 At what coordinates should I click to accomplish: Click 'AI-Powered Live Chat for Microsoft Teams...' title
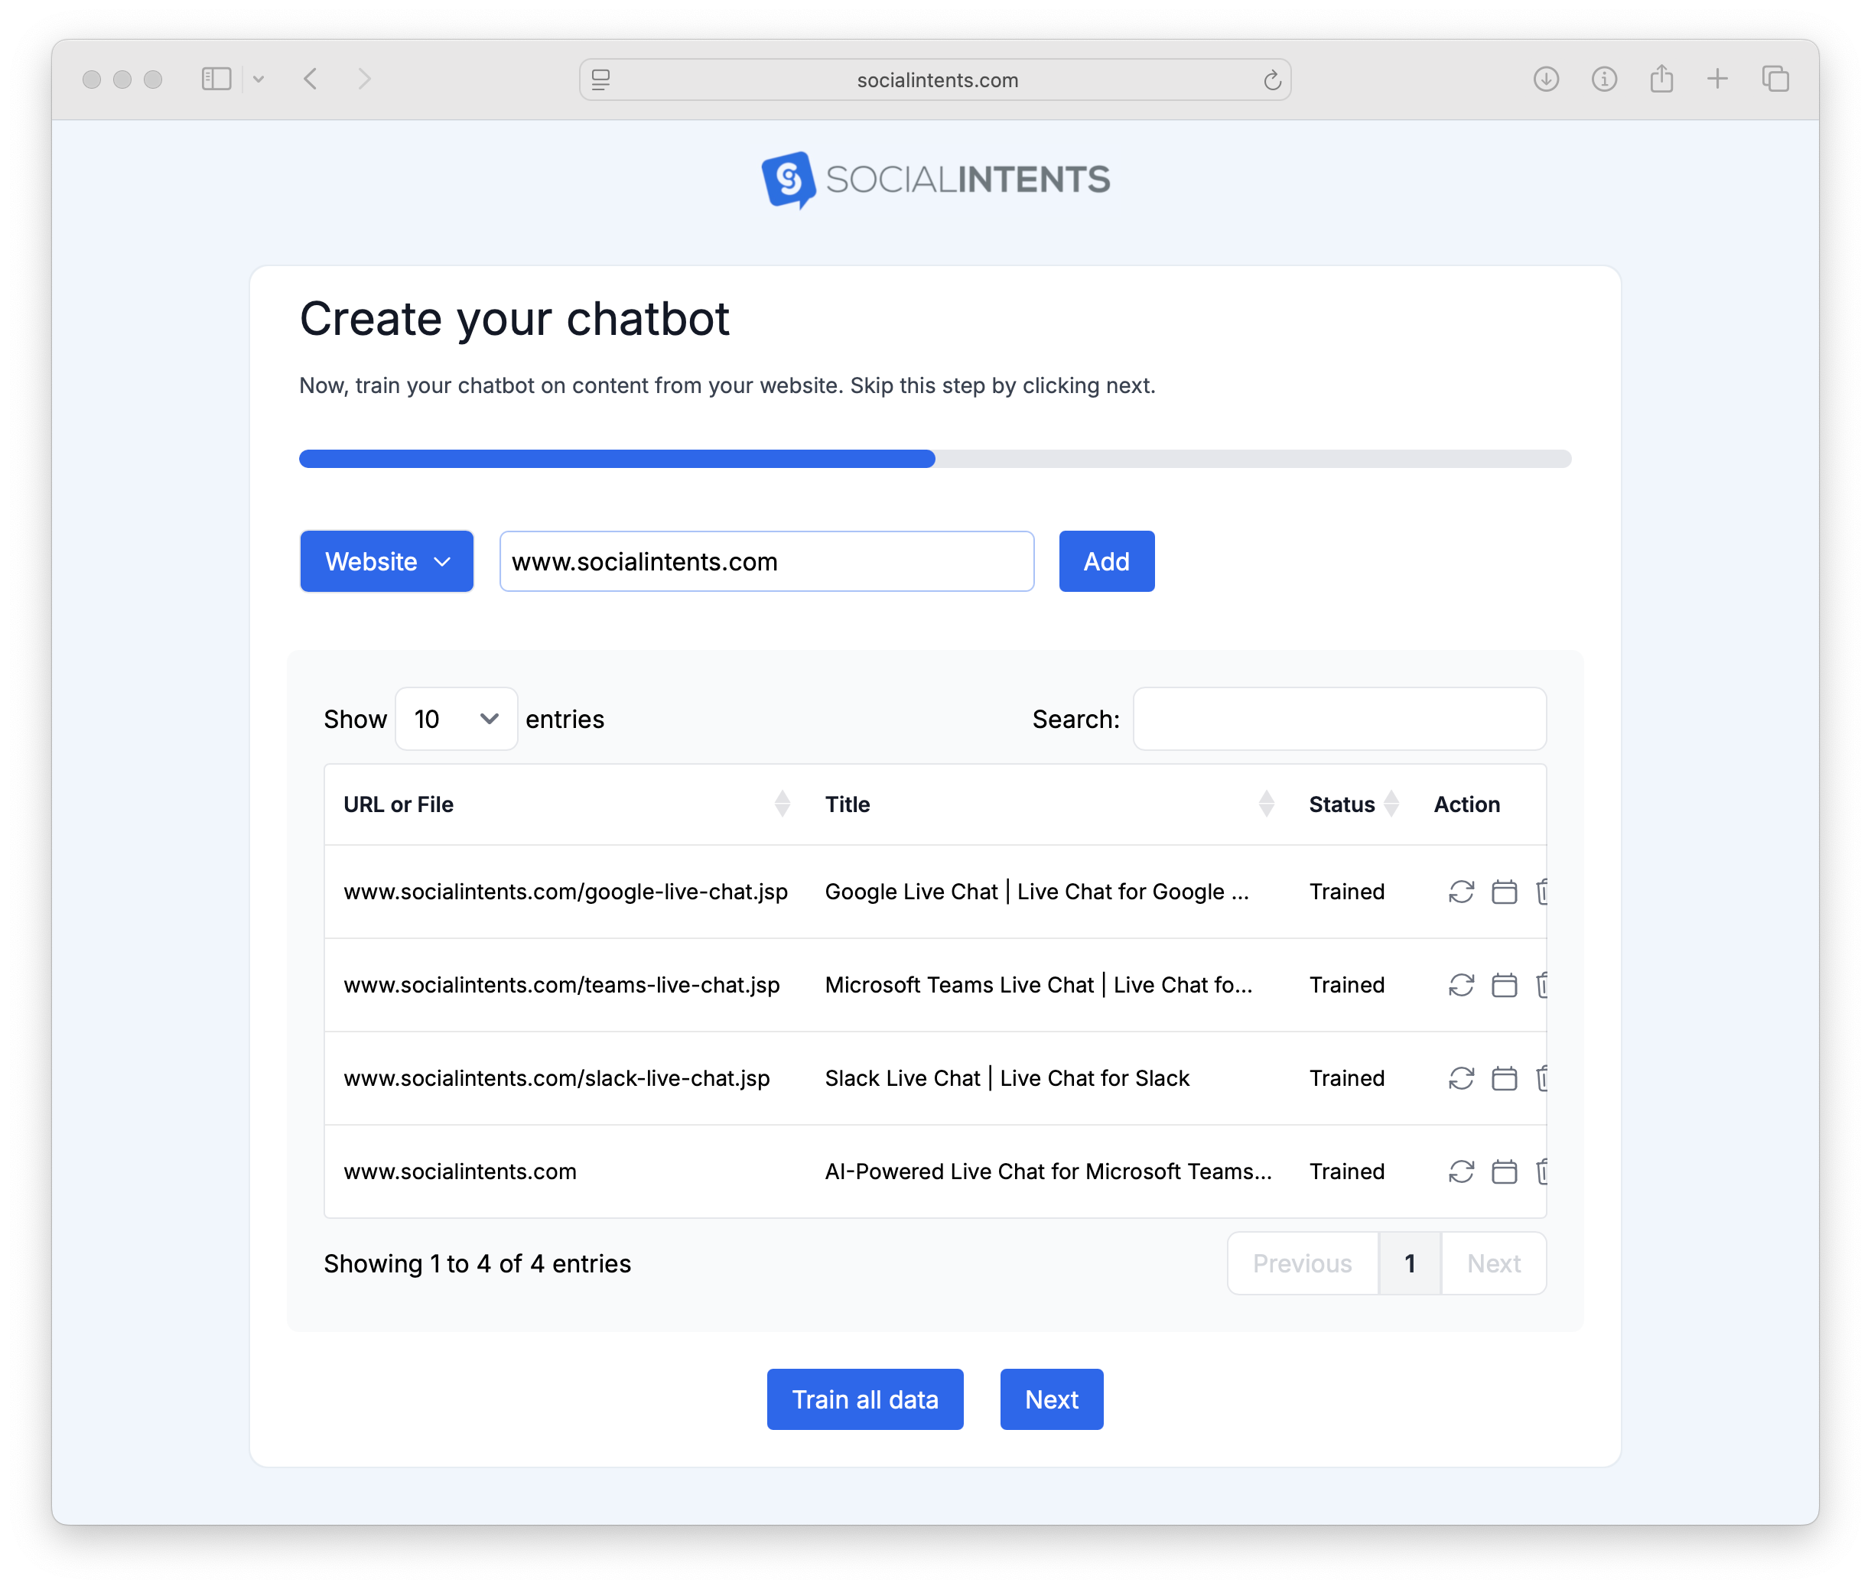tap(1048, 1171)
